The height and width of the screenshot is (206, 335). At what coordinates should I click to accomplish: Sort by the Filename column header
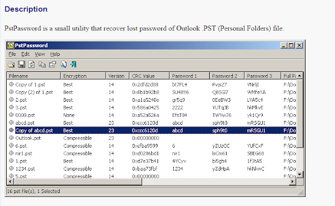[34, 76]
